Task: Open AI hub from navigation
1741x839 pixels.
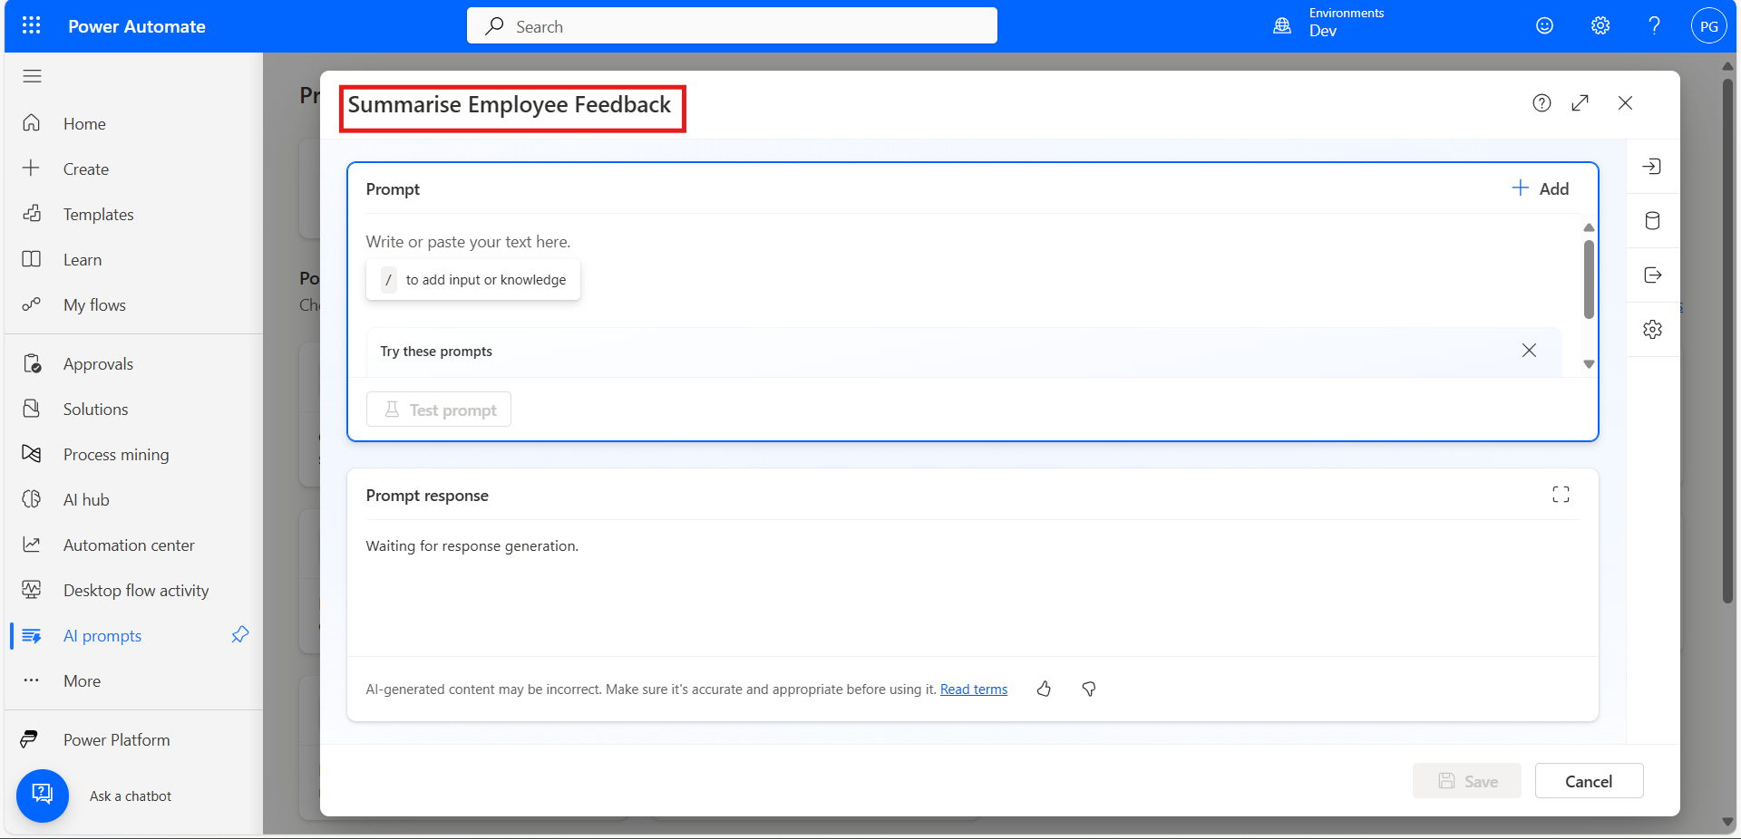Action: pyautogui.click(x=86, y=500)
